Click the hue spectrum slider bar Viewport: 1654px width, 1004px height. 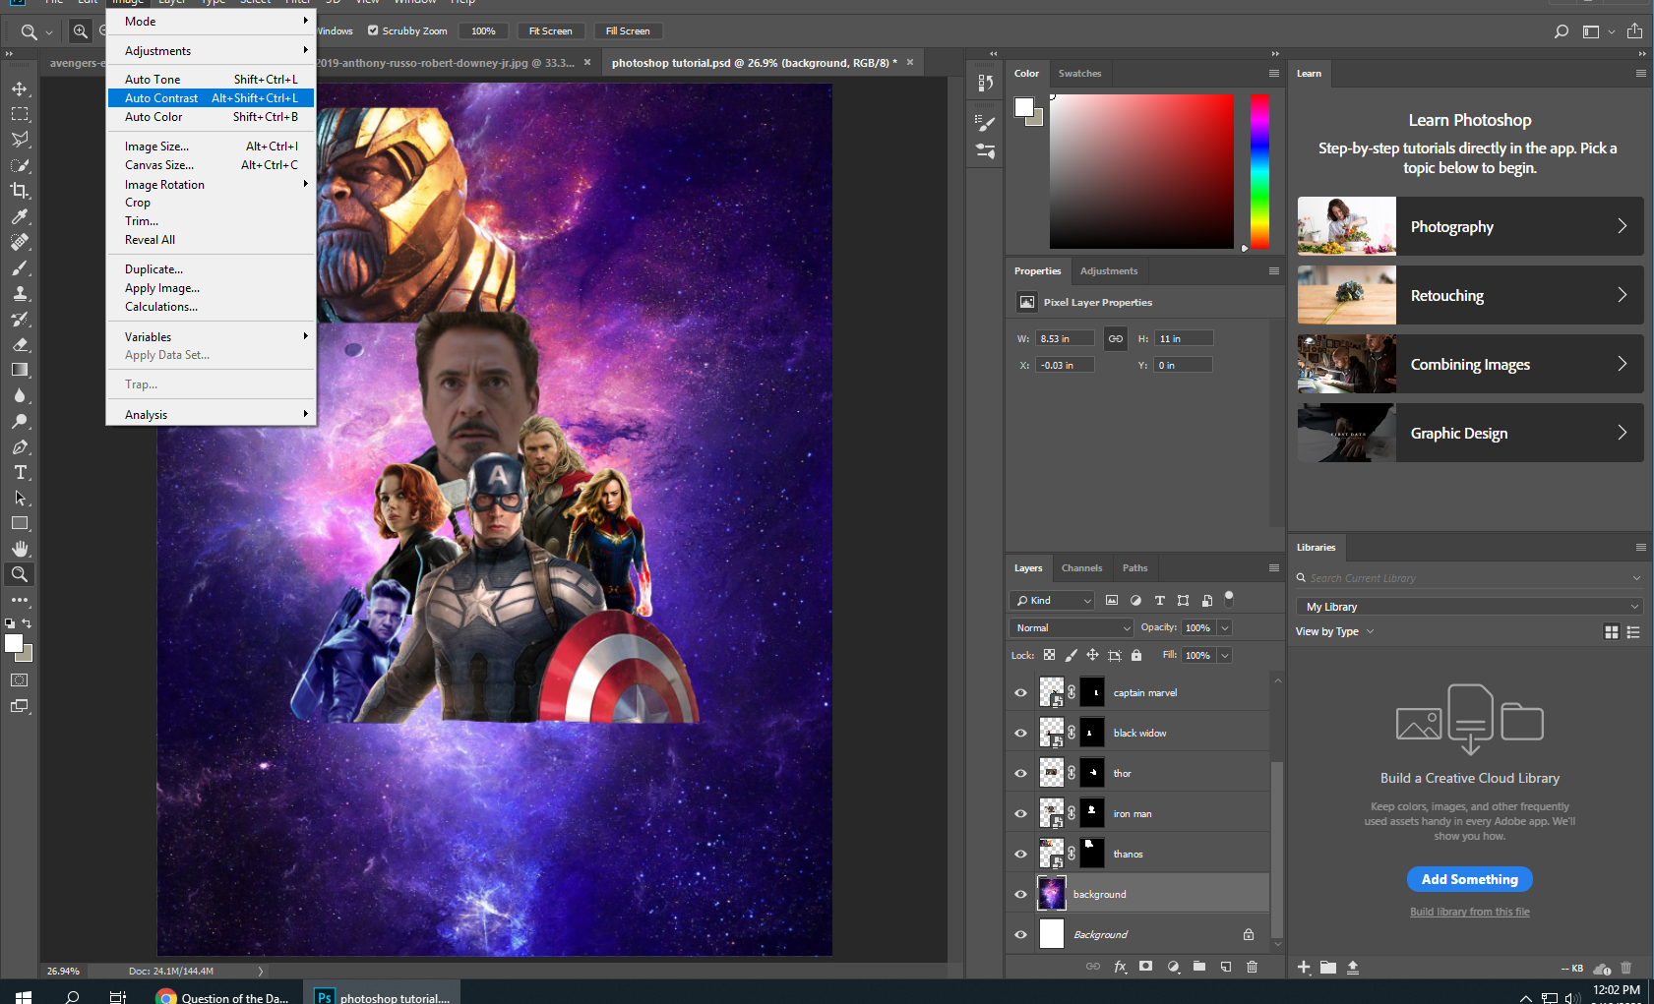tap(1259, 171)
